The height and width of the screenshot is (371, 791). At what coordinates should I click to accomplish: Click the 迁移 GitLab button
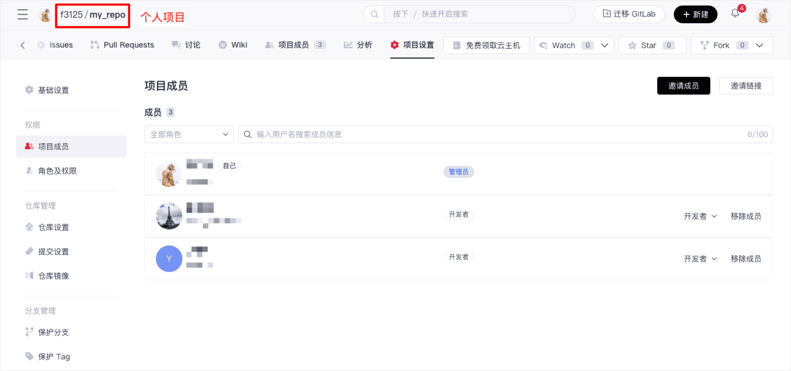click(628, 14)
